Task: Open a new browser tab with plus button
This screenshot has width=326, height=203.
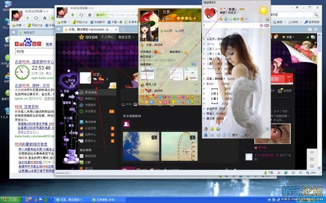Action: (123, 29)
